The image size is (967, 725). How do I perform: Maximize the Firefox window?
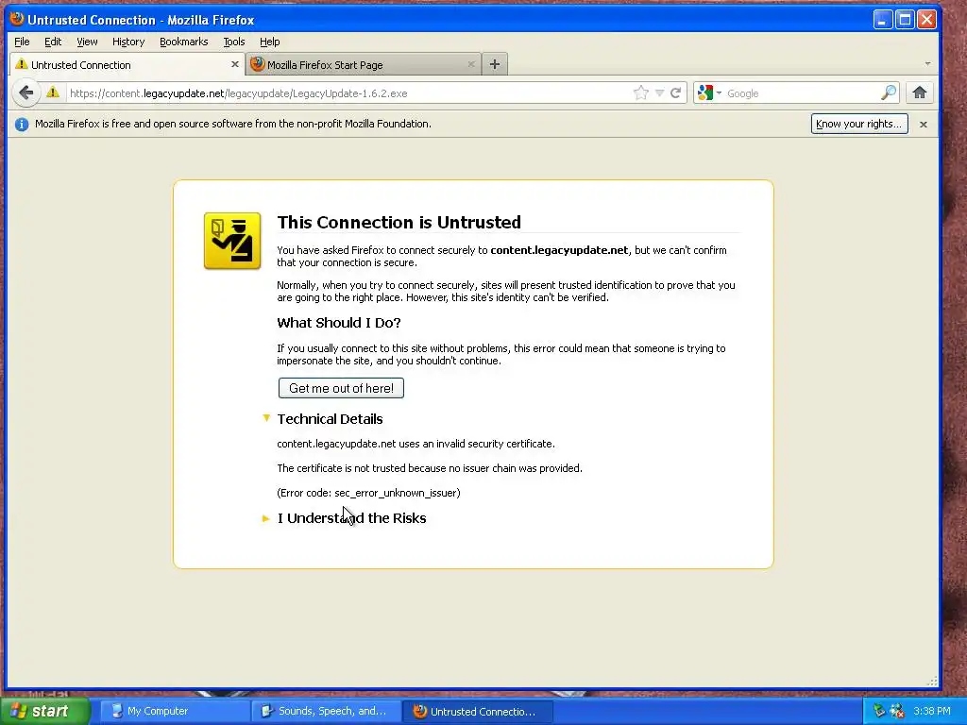tap(905, 20)
